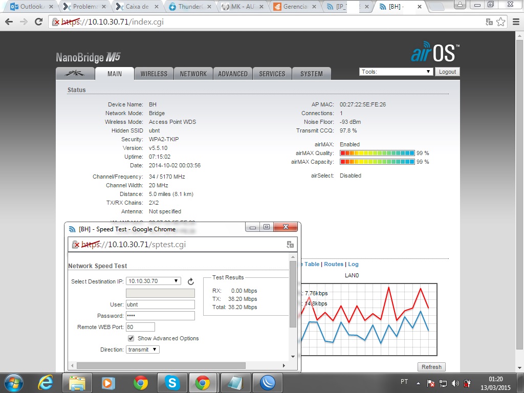Click the airMAX Quality bar

click(x=377, y=153)
